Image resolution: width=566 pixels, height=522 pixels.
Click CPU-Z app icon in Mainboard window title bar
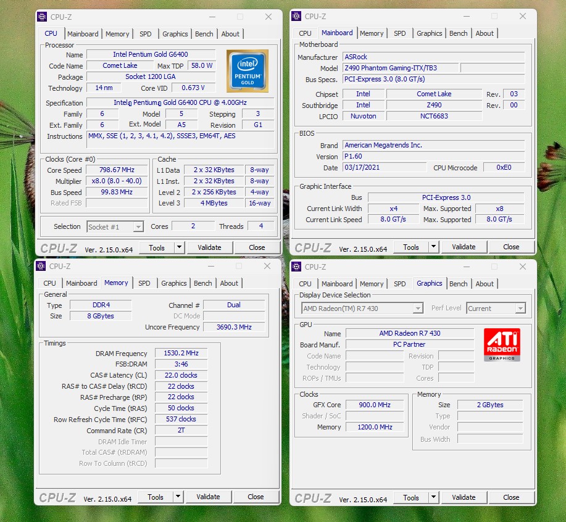pos(297,16)
